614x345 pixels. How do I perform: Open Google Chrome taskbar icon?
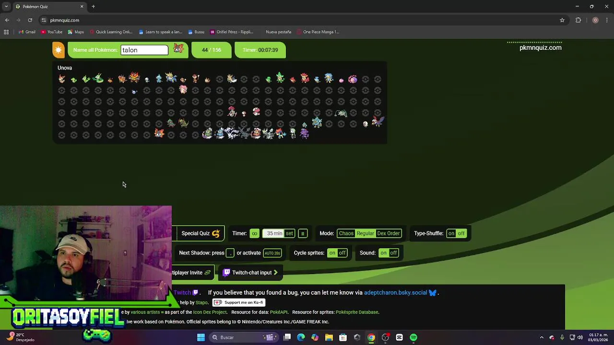point(371,337)
